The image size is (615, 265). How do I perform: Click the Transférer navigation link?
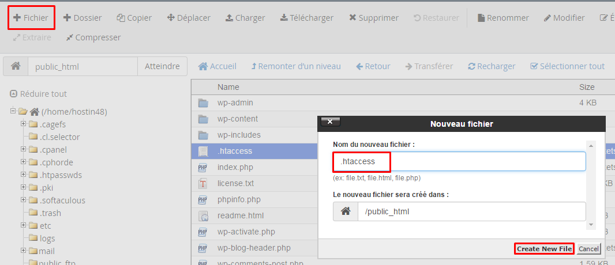[429, 66]
